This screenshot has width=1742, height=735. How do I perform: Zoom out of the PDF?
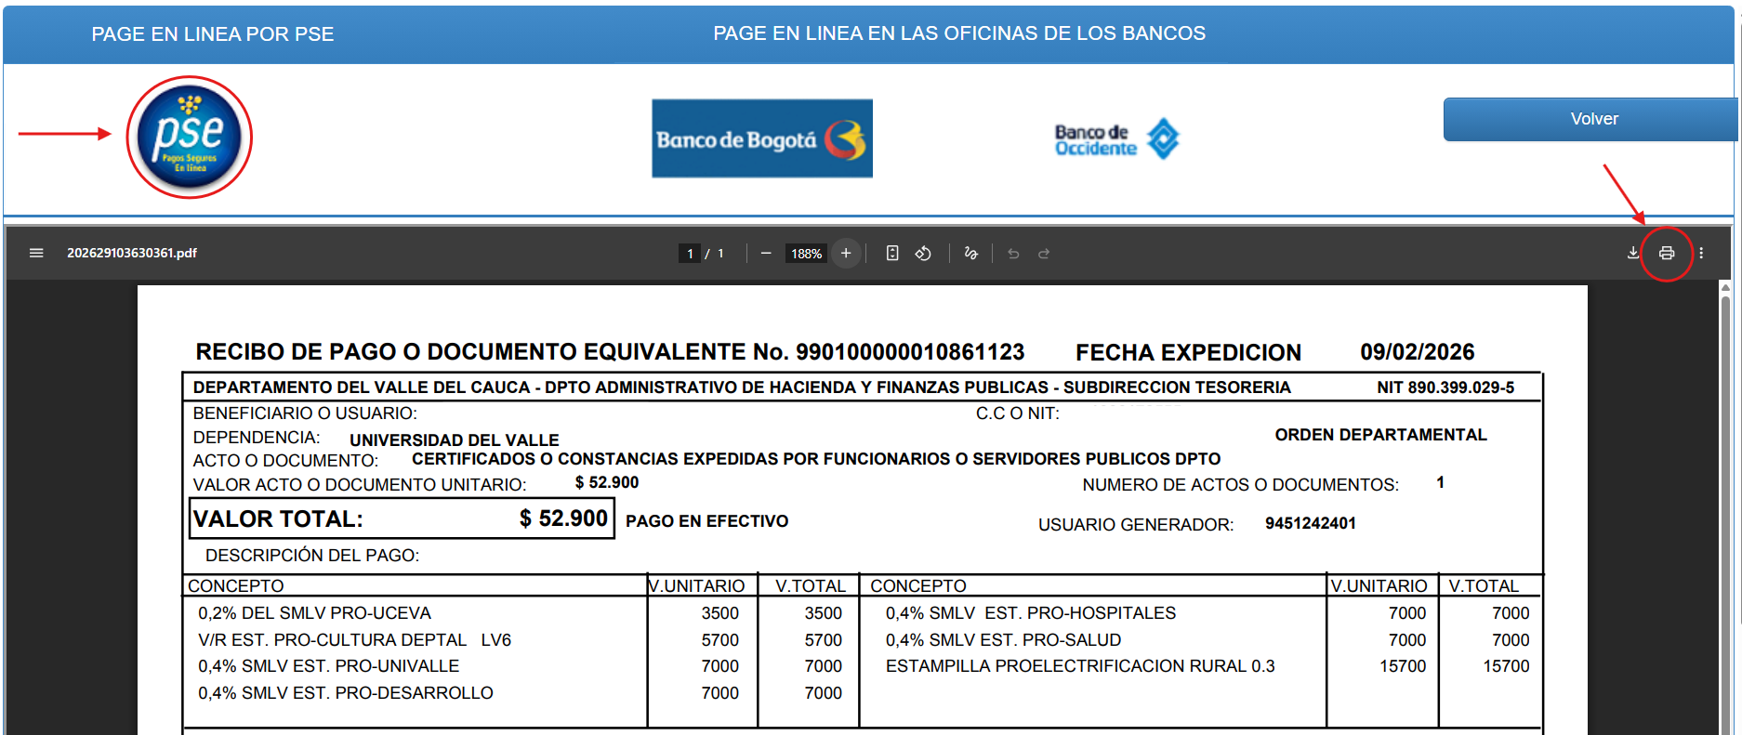coord(766,253)
